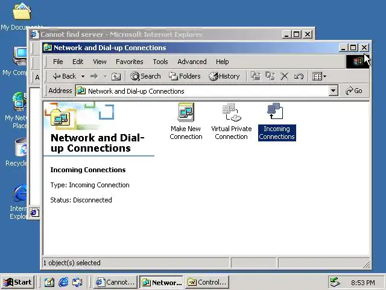Open the Advanced menu
This screenshot has width=386, height=290.
tap(192, 62)
